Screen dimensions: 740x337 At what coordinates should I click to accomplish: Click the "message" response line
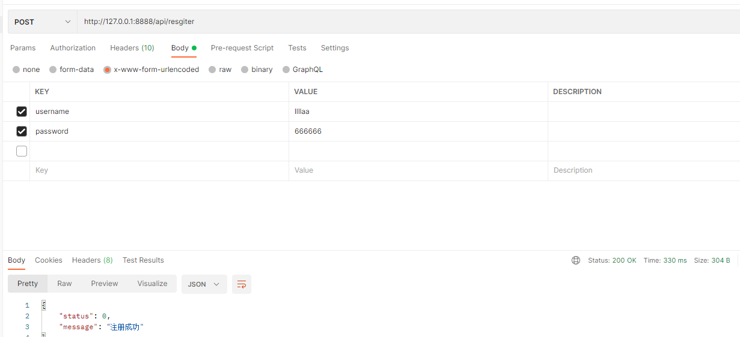click(x=102, y=327)
